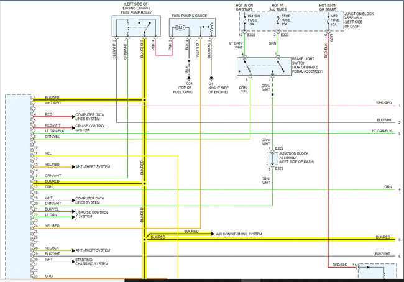Select the motor M symbol in fuel pump
404x282 pixels.
point(180,27)
